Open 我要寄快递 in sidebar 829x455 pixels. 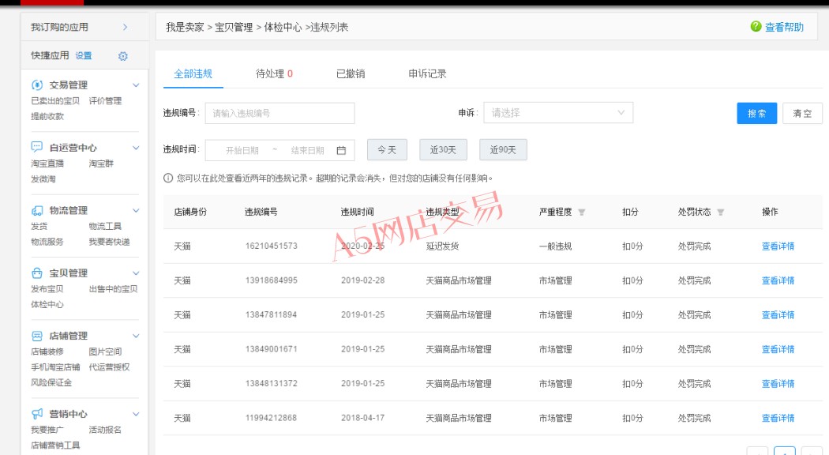tap(109, 242)
